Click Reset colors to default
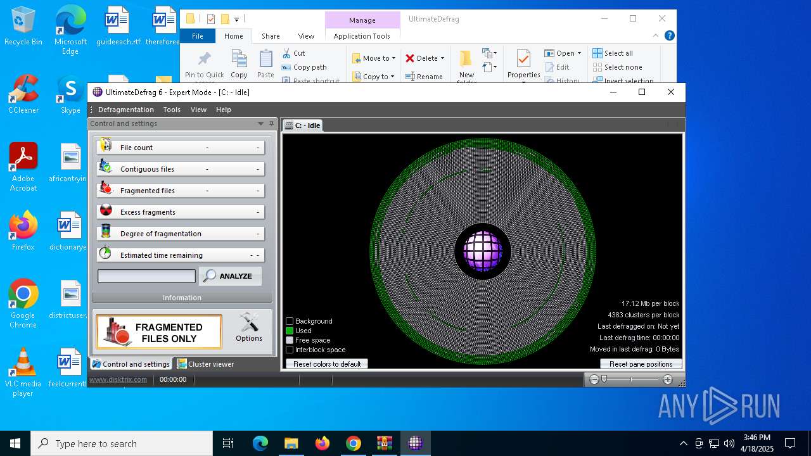 (x=327, y=364)
